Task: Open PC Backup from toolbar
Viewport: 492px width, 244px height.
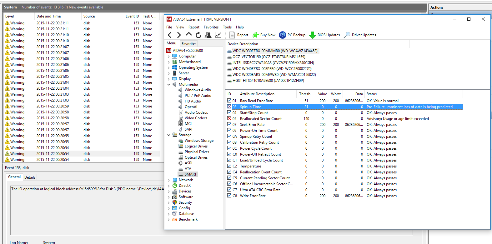Action: coord(292,35)
